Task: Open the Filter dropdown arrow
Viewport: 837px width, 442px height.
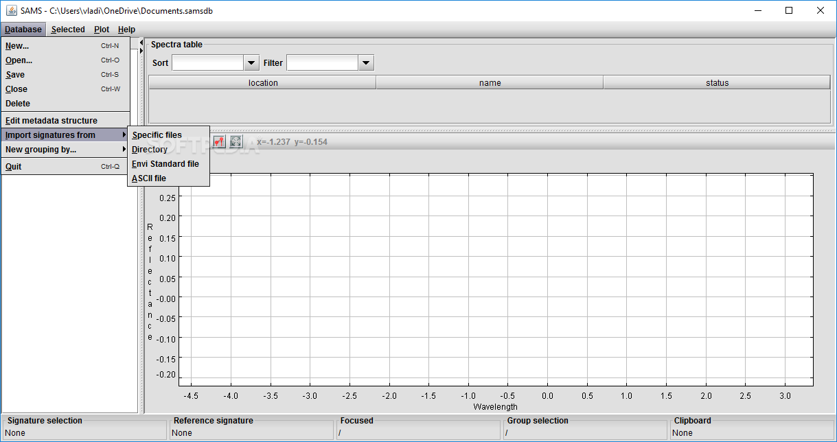Action: [367, 63]
